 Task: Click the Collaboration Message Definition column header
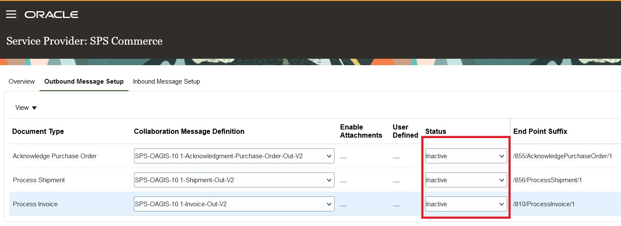[189, 132]
